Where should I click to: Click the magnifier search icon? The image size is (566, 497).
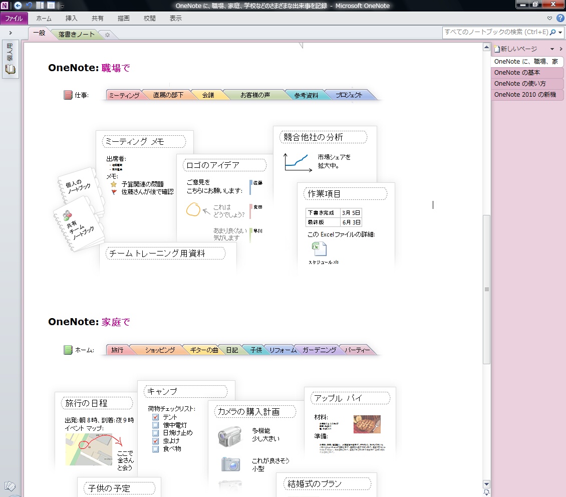click(552, 32)
